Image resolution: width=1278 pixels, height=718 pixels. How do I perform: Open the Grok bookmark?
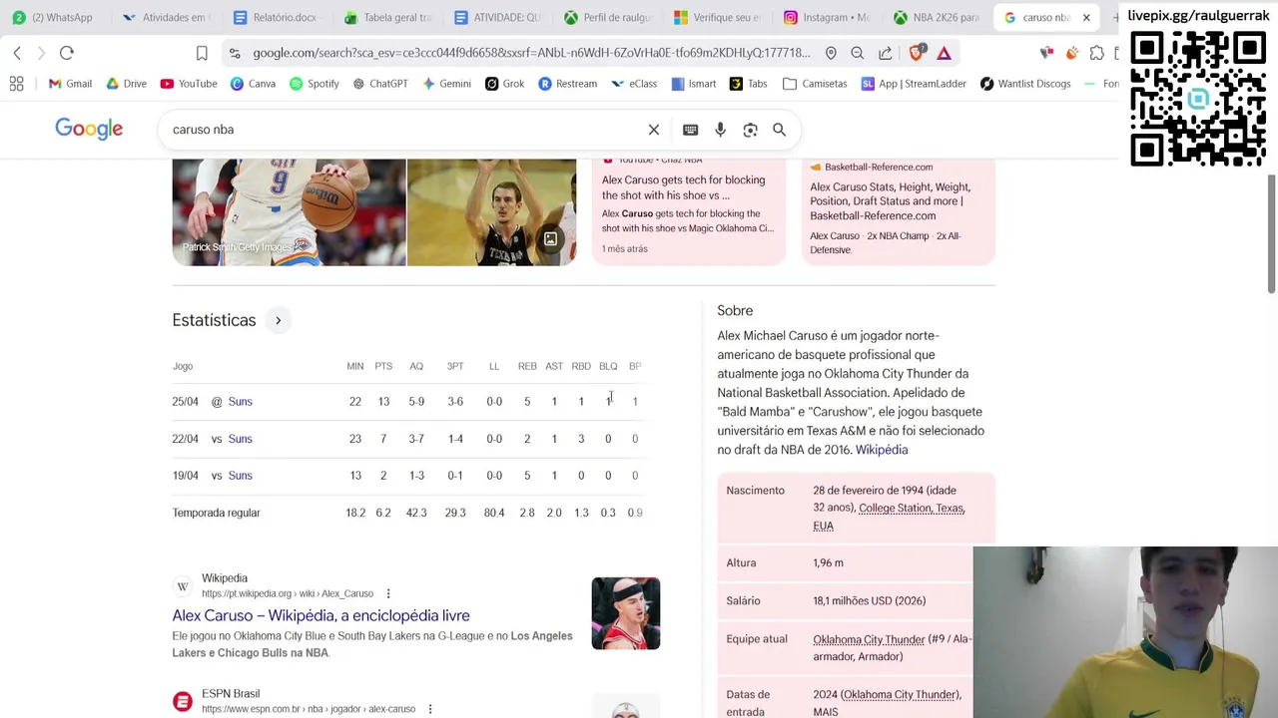click(504, 84)
